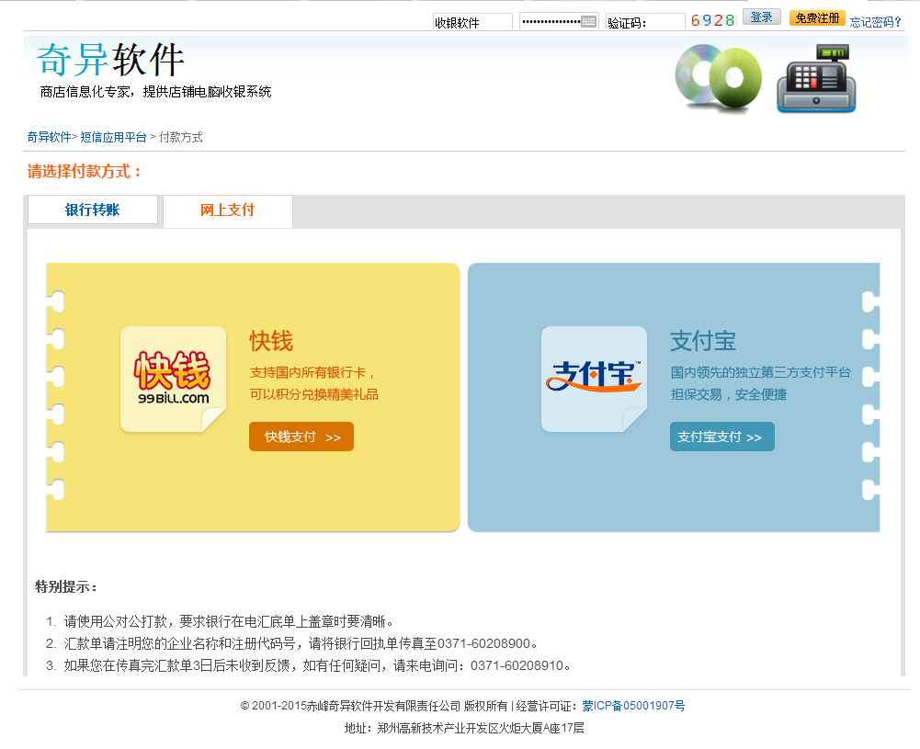Screen dimensions: 920x749
Task: Click the 6928 captcha image
Action: pyautogui.click(x=713, y=20)
